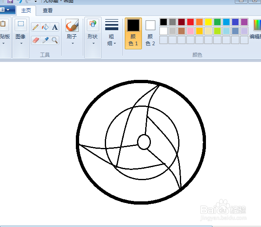Pick the light turquoise color swatch
Screen dimensions: 261x227
coord(226,31)
